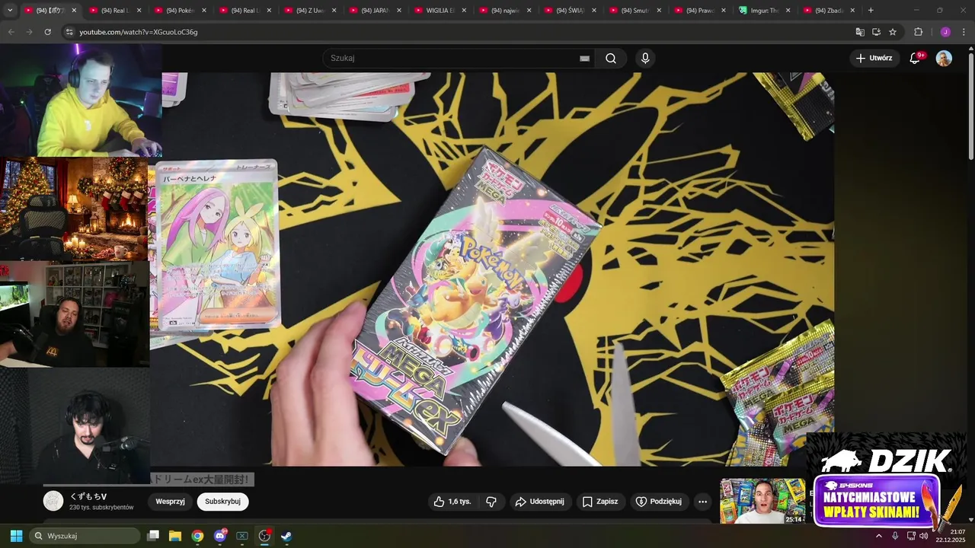Go back in browser history
This screenshot has width=975, height=548.
[11, 32]
